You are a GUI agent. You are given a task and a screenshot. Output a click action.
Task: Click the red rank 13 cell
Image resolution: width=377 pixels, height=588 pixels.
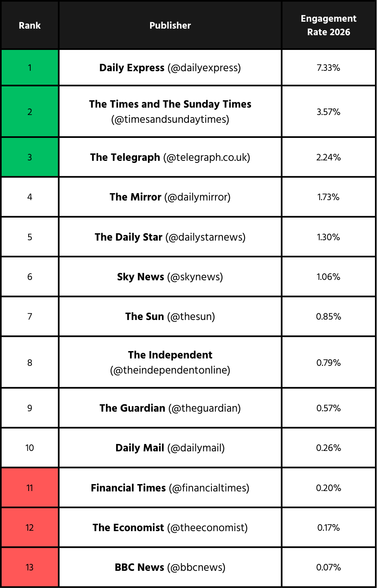[30, 567]
